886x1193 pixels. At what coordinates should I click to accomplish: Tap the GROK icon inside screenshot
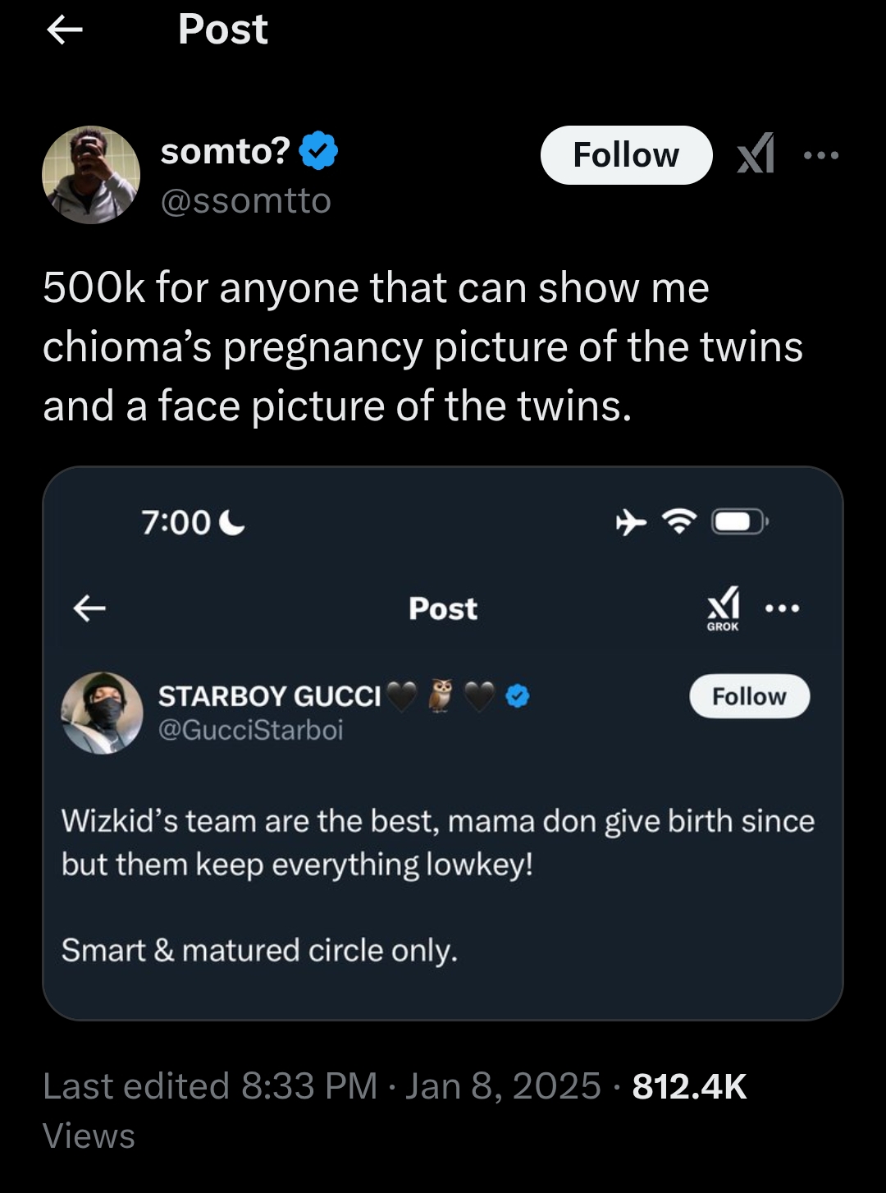pos(723,608)
